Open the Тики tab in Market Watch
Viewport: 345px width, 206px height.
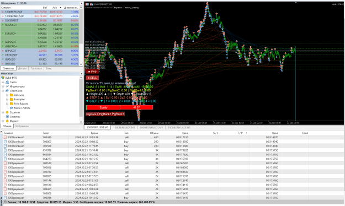[x=49, y=68]
